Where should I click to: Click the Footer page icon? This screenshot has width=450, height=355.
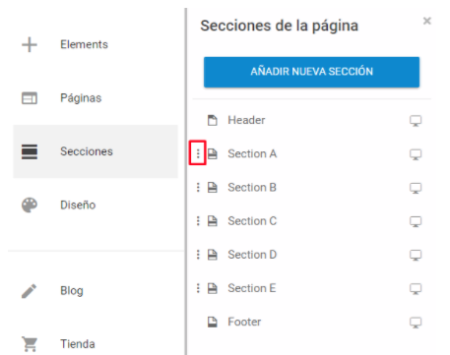pyautogui.click(x=213, y=322)
